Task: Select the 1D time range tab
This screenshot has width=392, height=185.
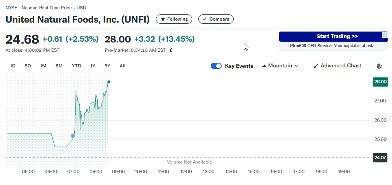Action: pyautogui.click(x=12, y=66)
